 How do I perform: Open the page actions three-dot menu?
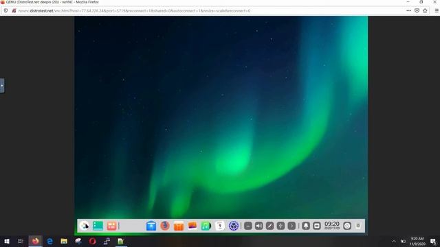click(408, 11)
